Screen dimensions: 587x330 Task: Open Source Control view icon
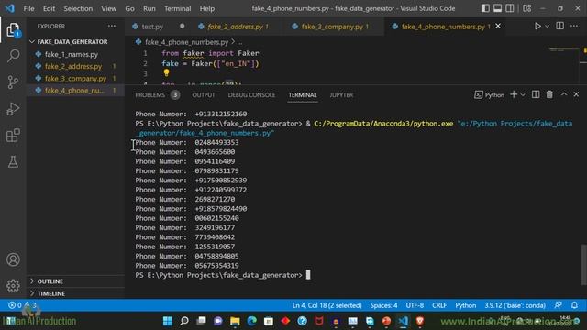point(13,82)
